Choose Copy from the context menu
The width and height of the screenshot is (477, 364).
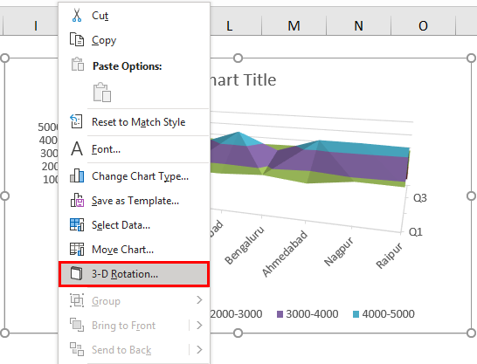click(x=135, y=40)
